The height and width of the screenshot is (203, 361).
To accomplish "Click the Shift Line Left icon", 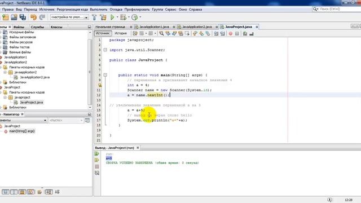I will tap(216, 34).
